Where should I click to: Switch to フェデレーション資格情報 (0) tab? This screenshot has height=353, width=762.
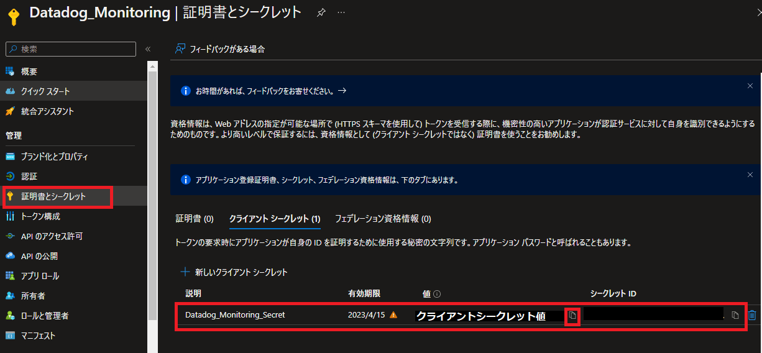coord(383,219)
